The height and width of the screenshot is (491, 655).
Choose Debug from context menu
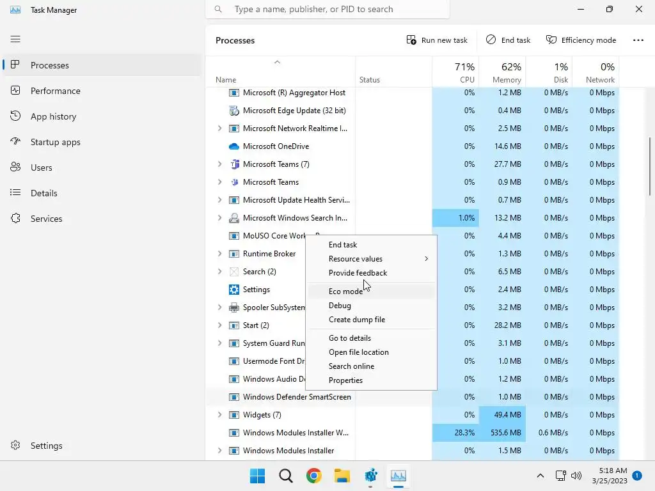tap(371, 305)
